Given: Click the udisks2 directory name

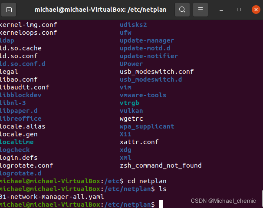Looking at the screenshot, I should [x=133, y=25].
